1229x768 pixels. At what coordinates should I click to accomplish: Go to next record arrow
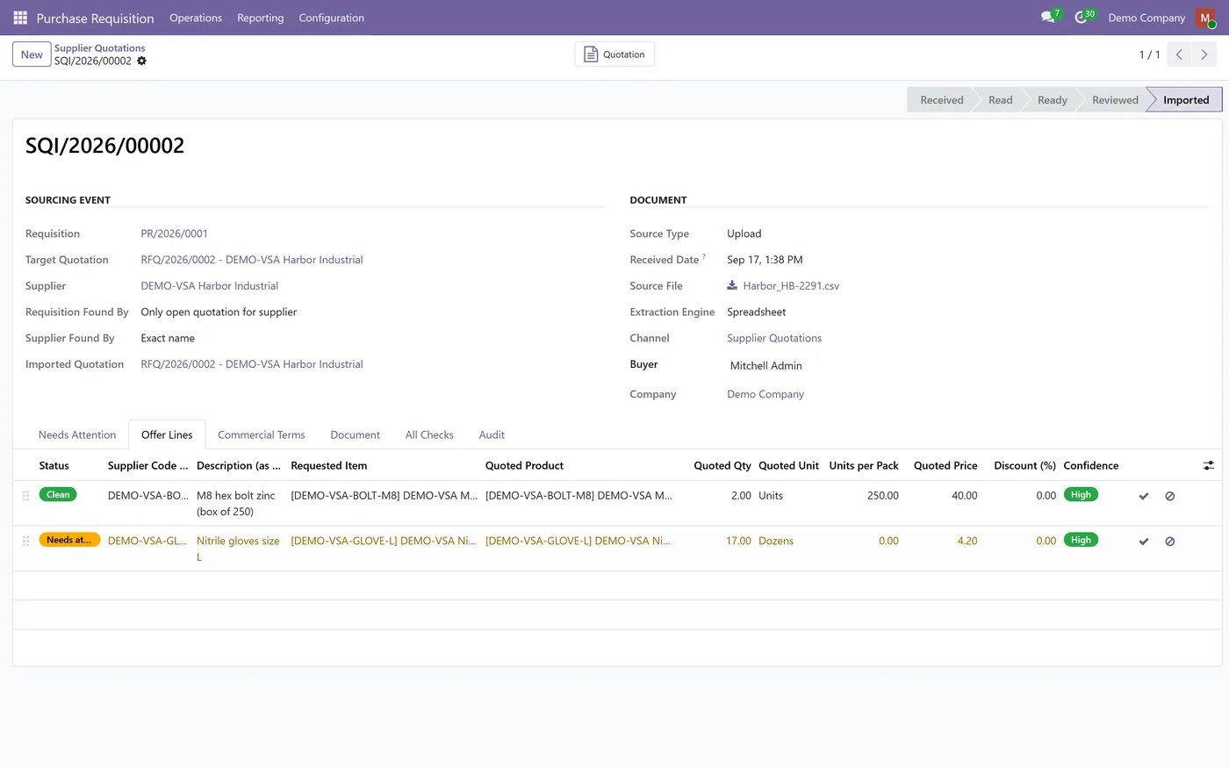click(1204, 54)
